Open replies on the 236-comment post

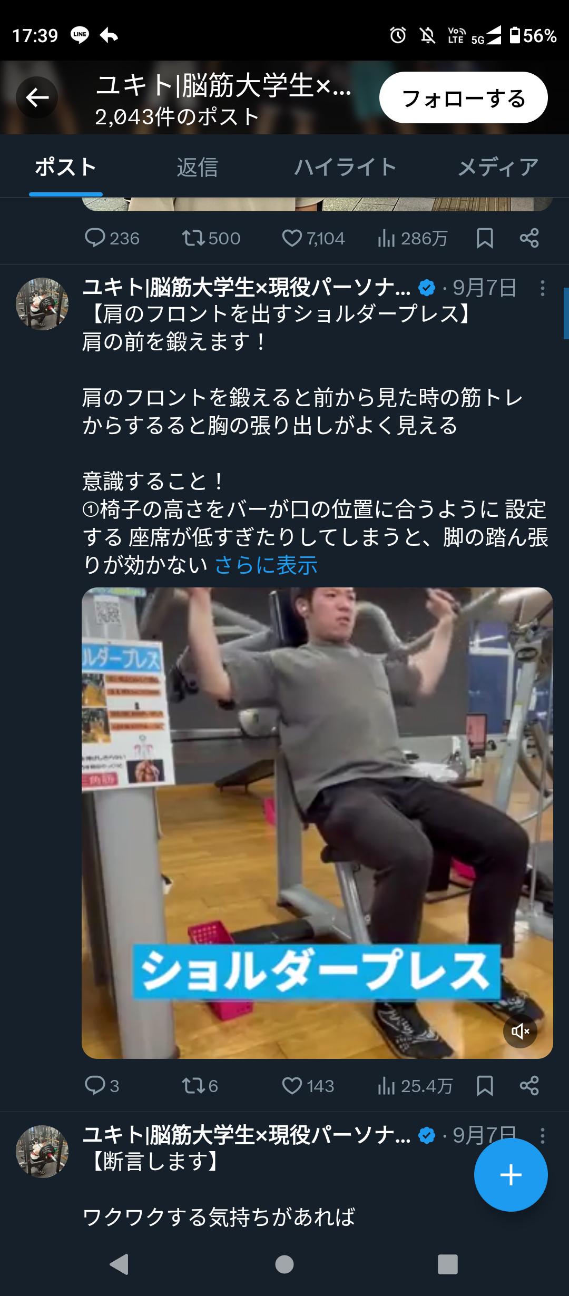[112, 239]
